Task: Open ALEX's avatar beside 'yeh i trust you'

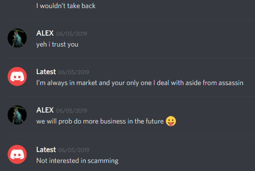Action: 17,38
